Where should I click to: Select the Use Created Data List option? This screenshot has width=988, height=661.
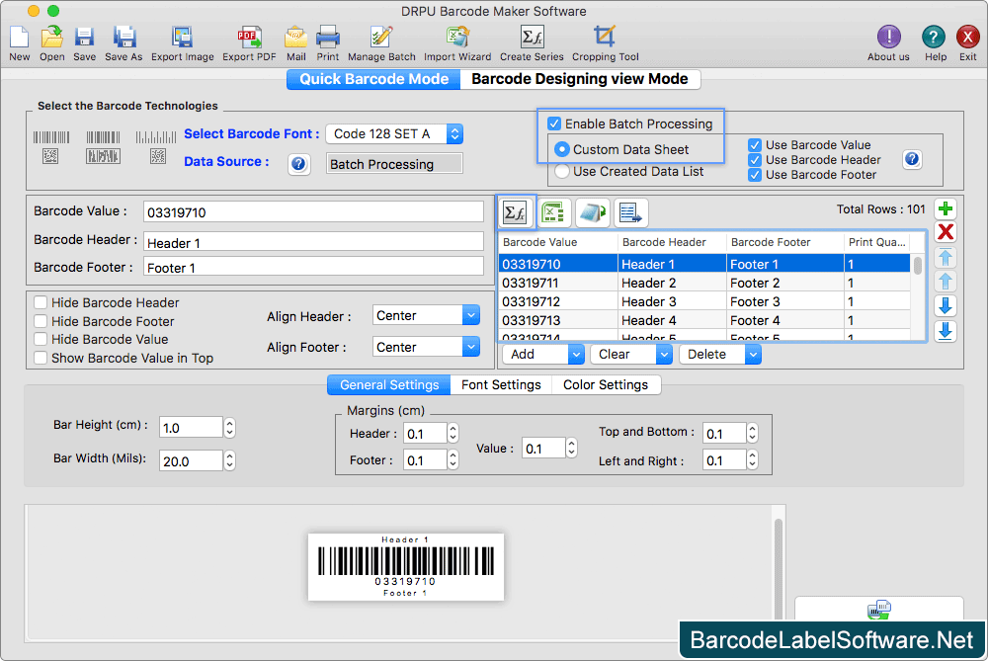562,171
